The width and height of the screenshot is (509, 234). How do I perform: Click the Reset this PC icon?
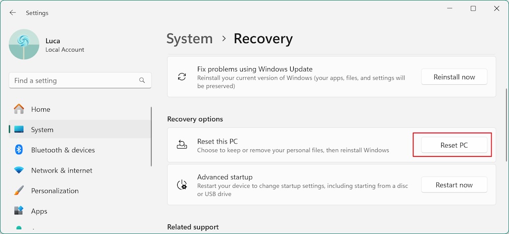[x=182, y=144]
